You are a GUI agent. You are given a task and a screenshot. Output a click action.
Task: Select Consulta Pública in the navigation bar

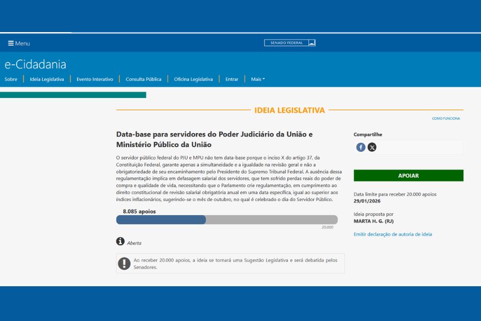[143, 79]
